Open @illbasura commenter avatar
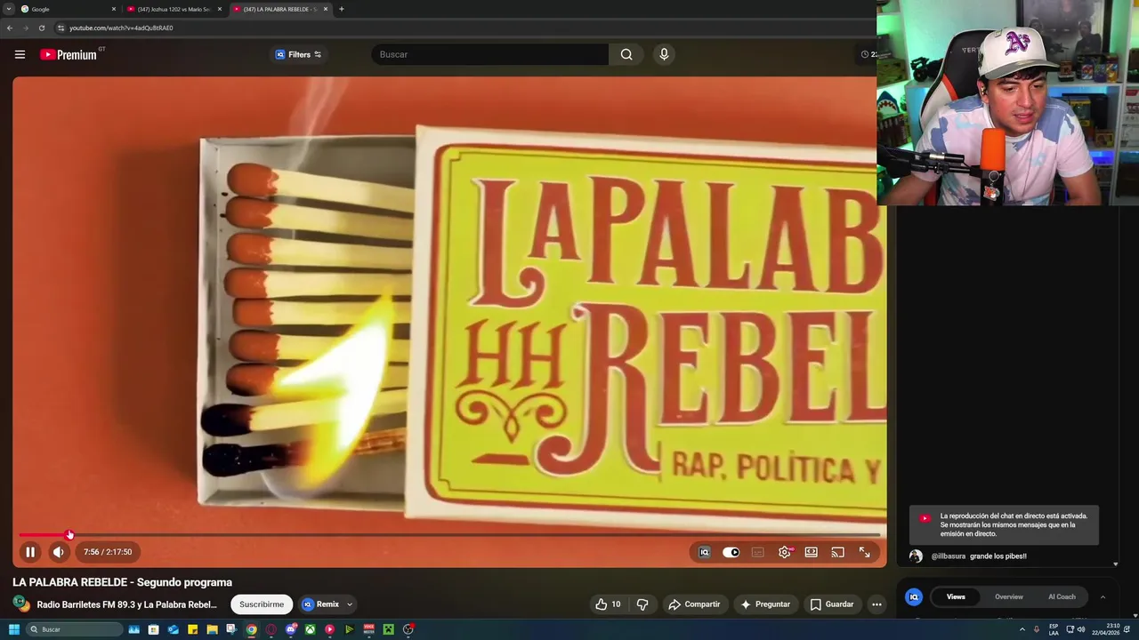The image size is (1139, 640). pyautogui.click(x=916, y=556)
